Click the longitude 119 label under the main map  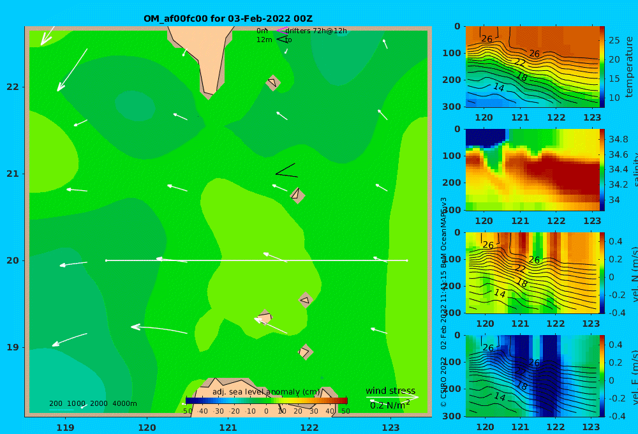66,428
